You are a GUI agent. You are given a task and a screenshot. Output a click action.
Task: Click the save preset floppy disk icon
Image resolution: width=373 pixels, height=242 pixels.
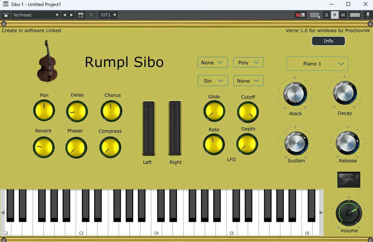pyautogui.click(x=80, y=15)
